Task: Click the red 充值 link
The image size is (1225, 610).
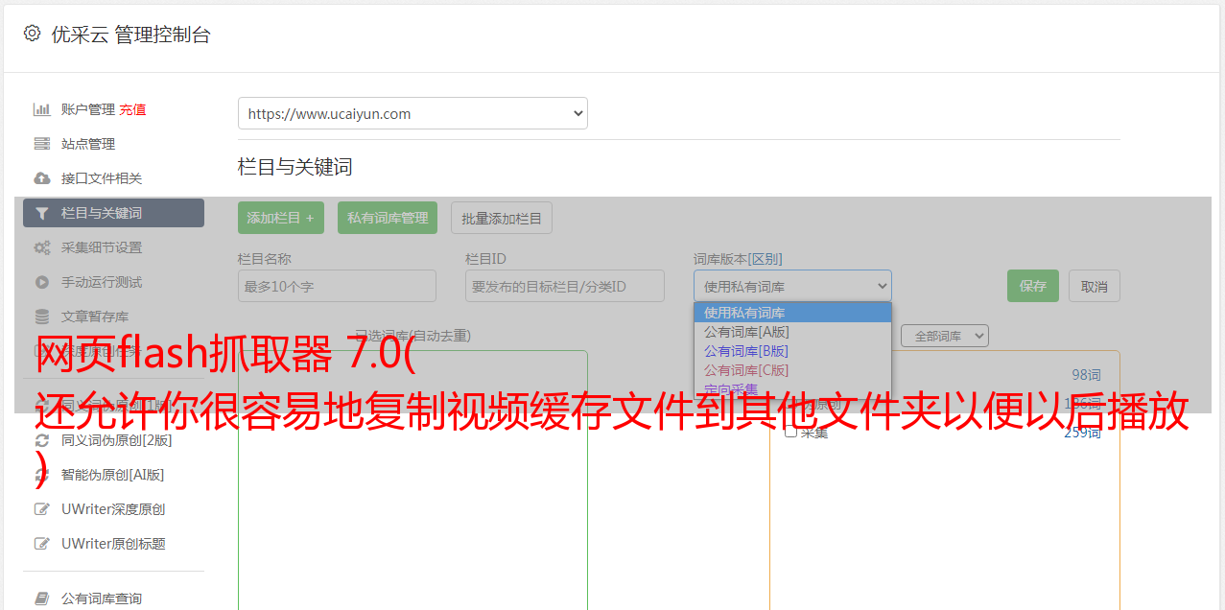Action: [x=133, y=109]
